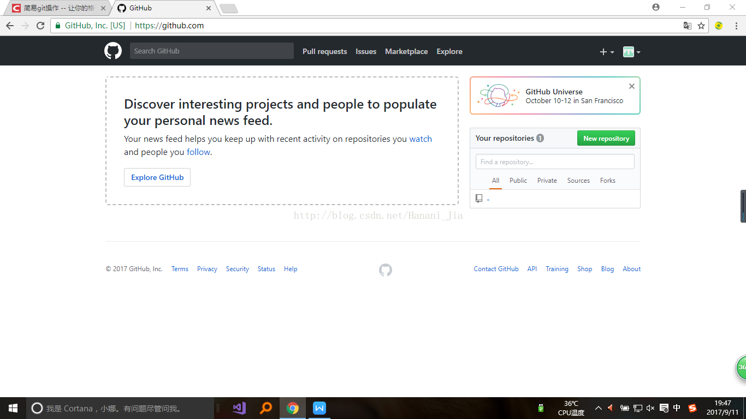Click the Sogou input method tray icon
The width and height of the screenshot is (746, 419).
(x=692, y=408)
